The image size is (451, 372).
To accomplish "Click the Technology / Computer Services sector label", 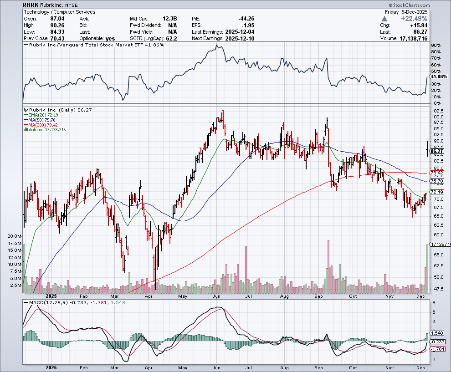I will (59, 12).
